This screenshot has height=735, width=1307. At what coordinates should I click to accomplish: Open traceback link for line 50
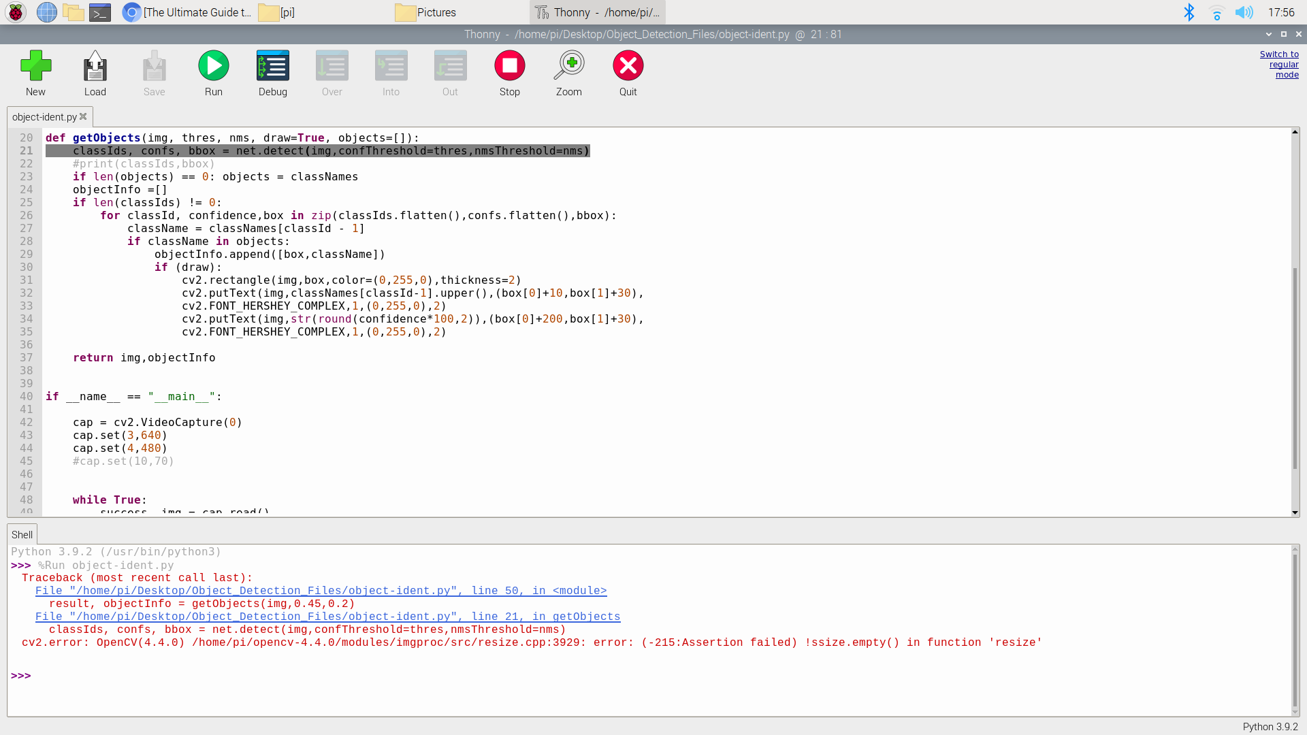coord(321,591)
